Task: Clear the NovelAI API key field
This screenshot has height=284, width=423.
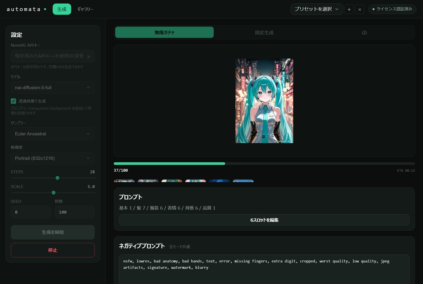Action: pyautogui.click(x=89, y=56)
